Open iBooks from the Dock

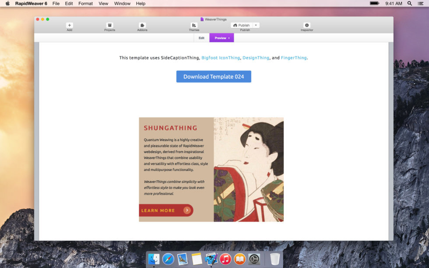tap(240, 259)
